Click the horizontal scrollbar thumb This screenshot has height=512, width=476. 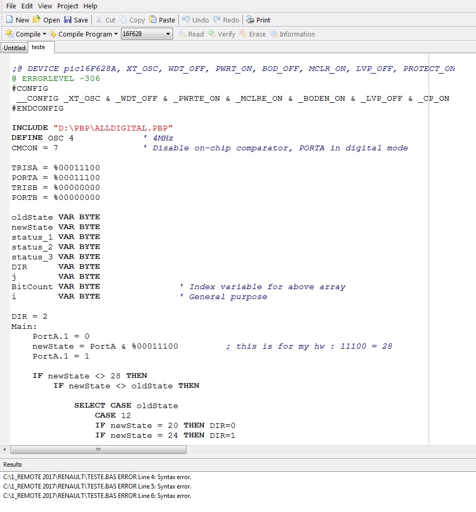click(x=98, y=449)
